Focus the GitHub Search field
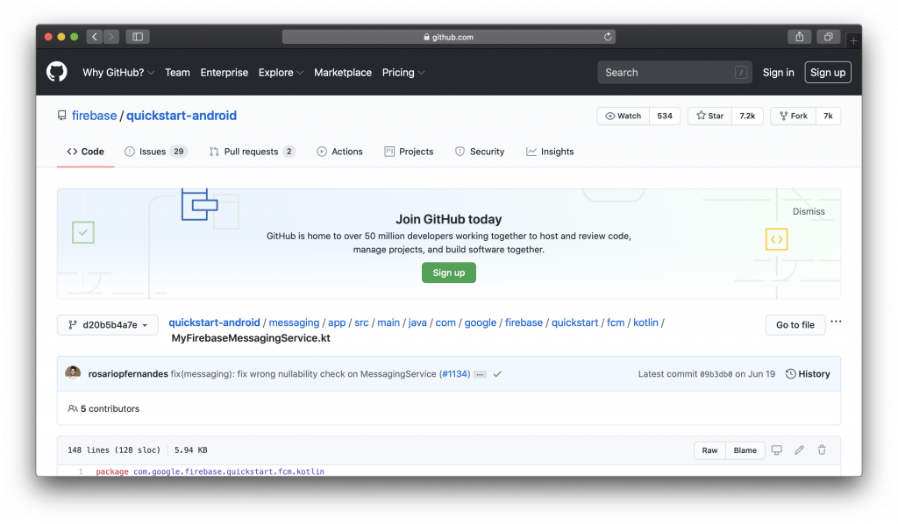898x524 pixels. tap(674, 73)
